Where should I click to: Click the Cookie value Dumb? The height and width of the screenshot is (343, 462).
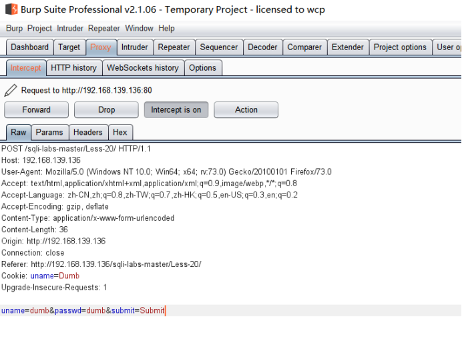(69, 276)
